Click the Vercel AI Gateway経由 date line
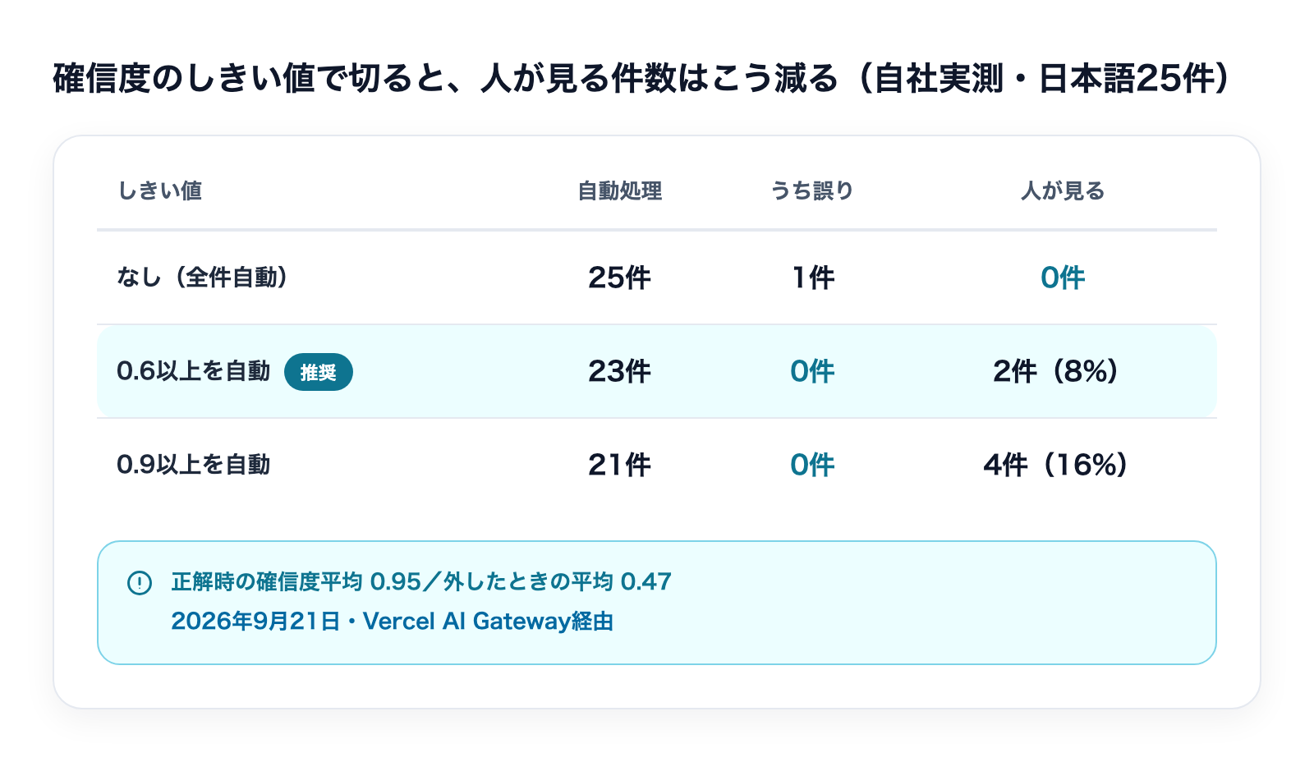The image size is (1314, 762). tap(393, 622)
